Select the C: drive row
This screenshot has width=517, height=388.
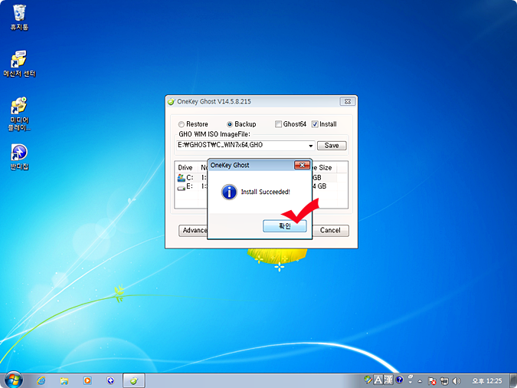click(x=191, y=178)
